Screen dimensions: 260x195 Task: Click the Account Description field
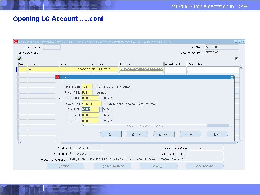(x=146, y=159)
